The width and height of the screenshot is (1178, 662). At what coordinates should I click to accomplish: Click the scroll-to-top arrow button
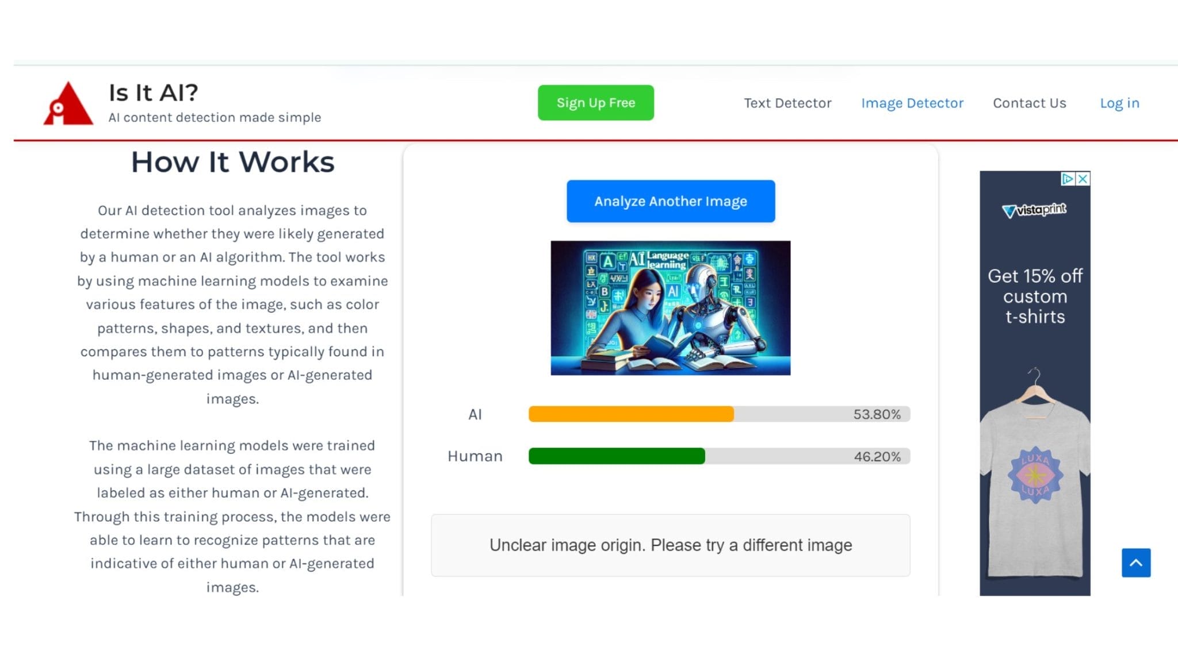pos(1135,563)
